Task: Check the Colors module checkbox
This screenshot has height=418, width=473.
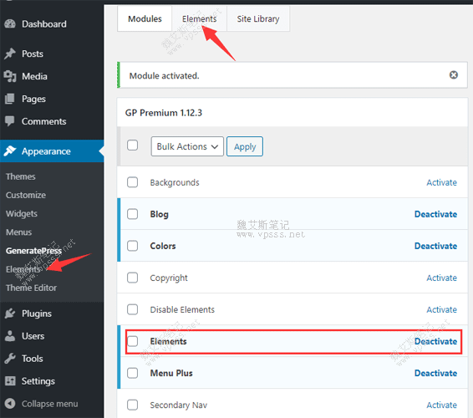Action: tap(132, 246)
